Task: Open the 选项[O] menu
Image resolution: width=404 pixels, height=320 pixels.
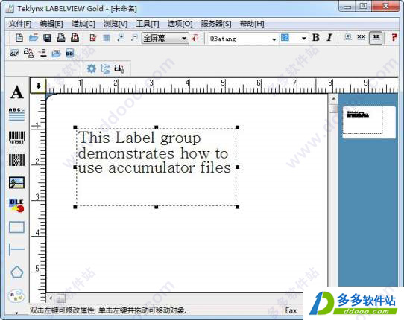Action: (180, 24)
